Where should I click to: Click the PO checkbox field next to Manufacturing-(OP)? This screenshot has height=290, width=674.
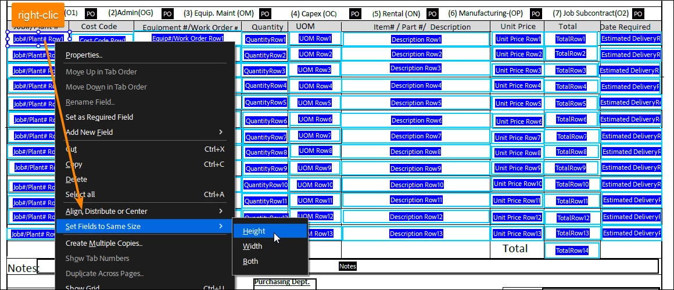pyautogui.click(x=536, y=14)
